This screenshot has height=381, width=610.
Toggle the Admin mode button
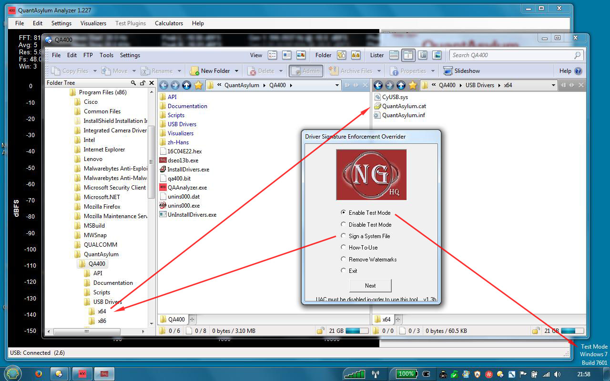306,71
